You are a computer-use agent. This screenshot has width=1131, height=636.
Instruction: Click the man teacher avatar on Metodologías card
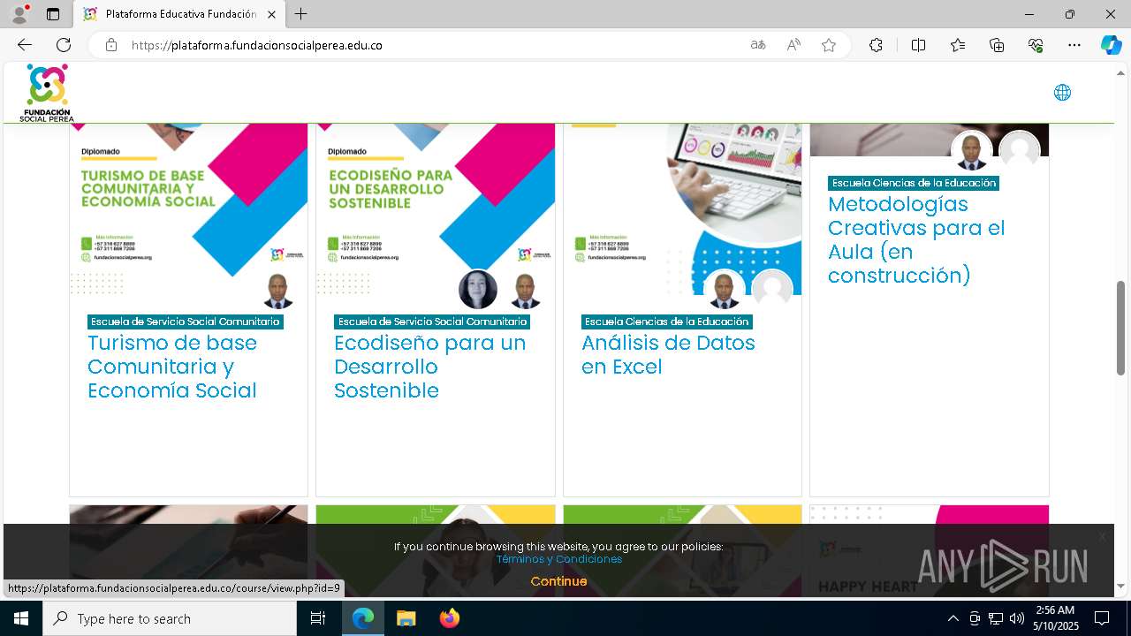pyautogui.click(x=971, y=151)
